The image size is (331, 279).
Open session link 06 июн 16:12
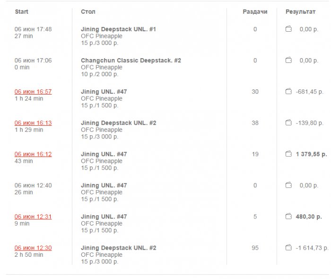33,154
